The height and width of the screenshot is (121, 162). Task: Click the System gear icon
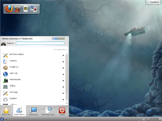point(5,99)
